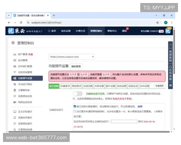Image resolution: width=181 pixels, height=145 pixels.
Task: Open Chrome three-dot menu
Action: 172,23
